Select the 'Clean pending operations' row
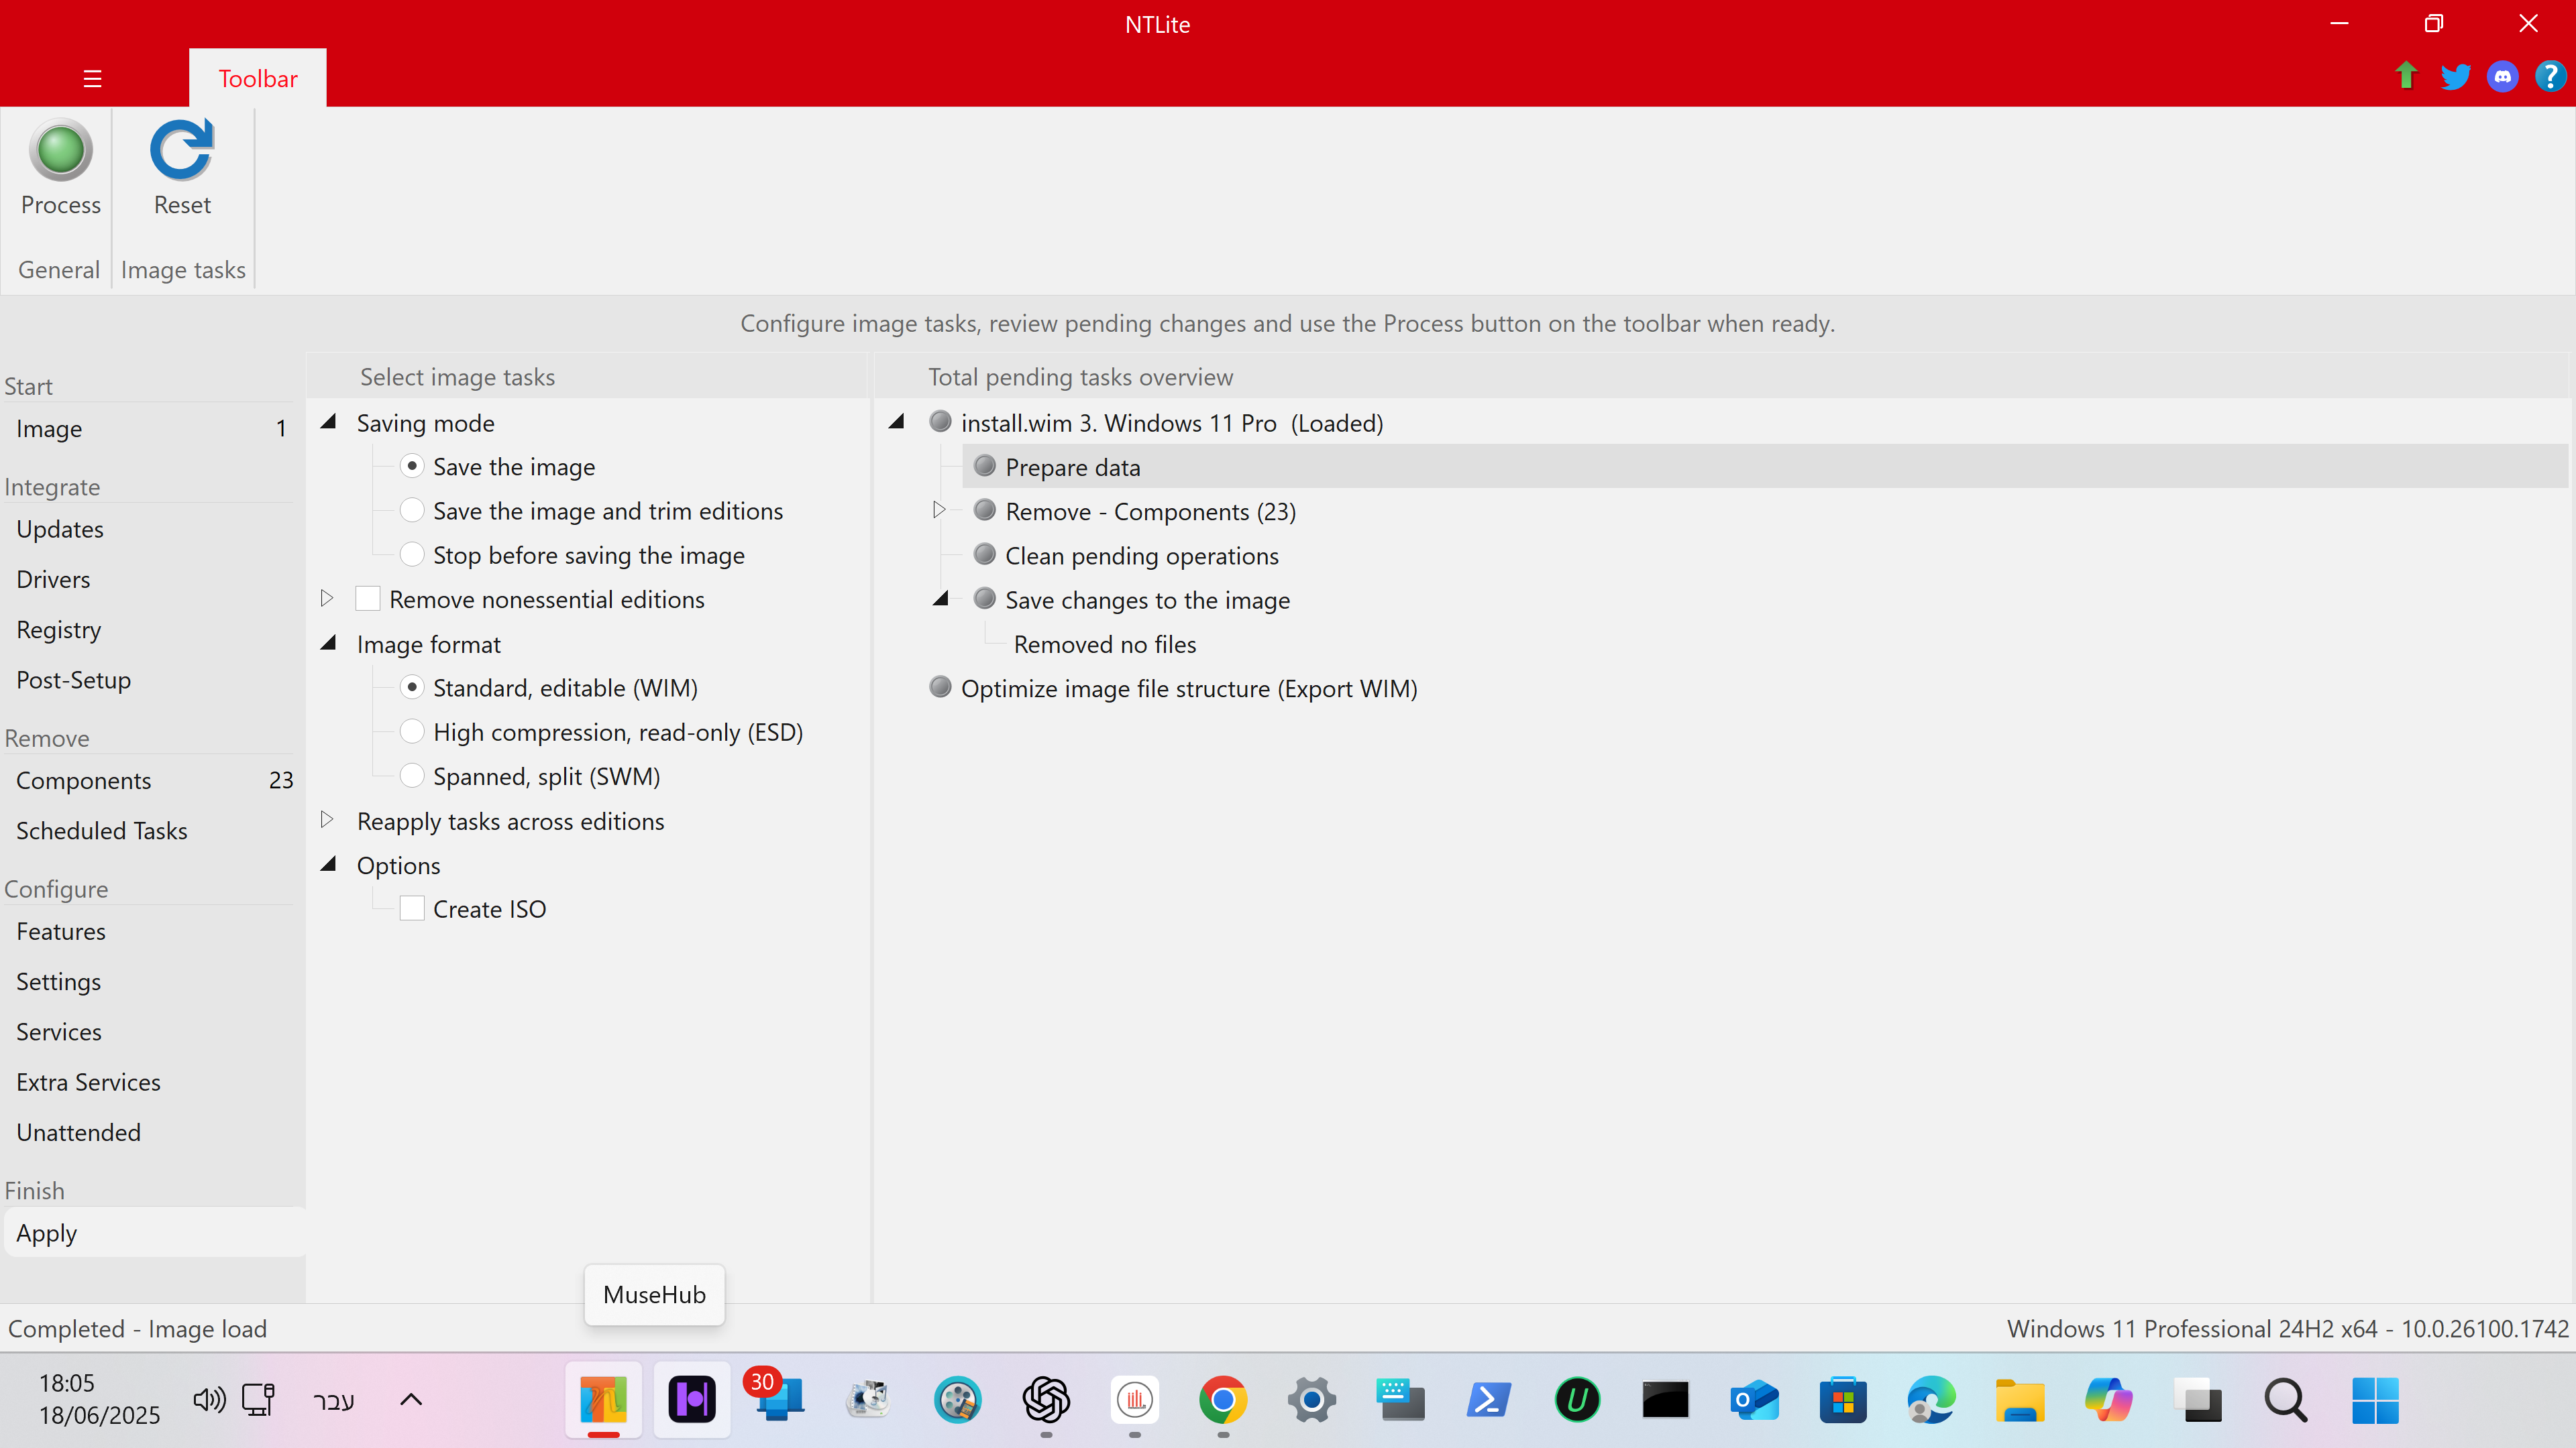The width and height of the screenshot is (2576, 1448). coord(1142,556)
